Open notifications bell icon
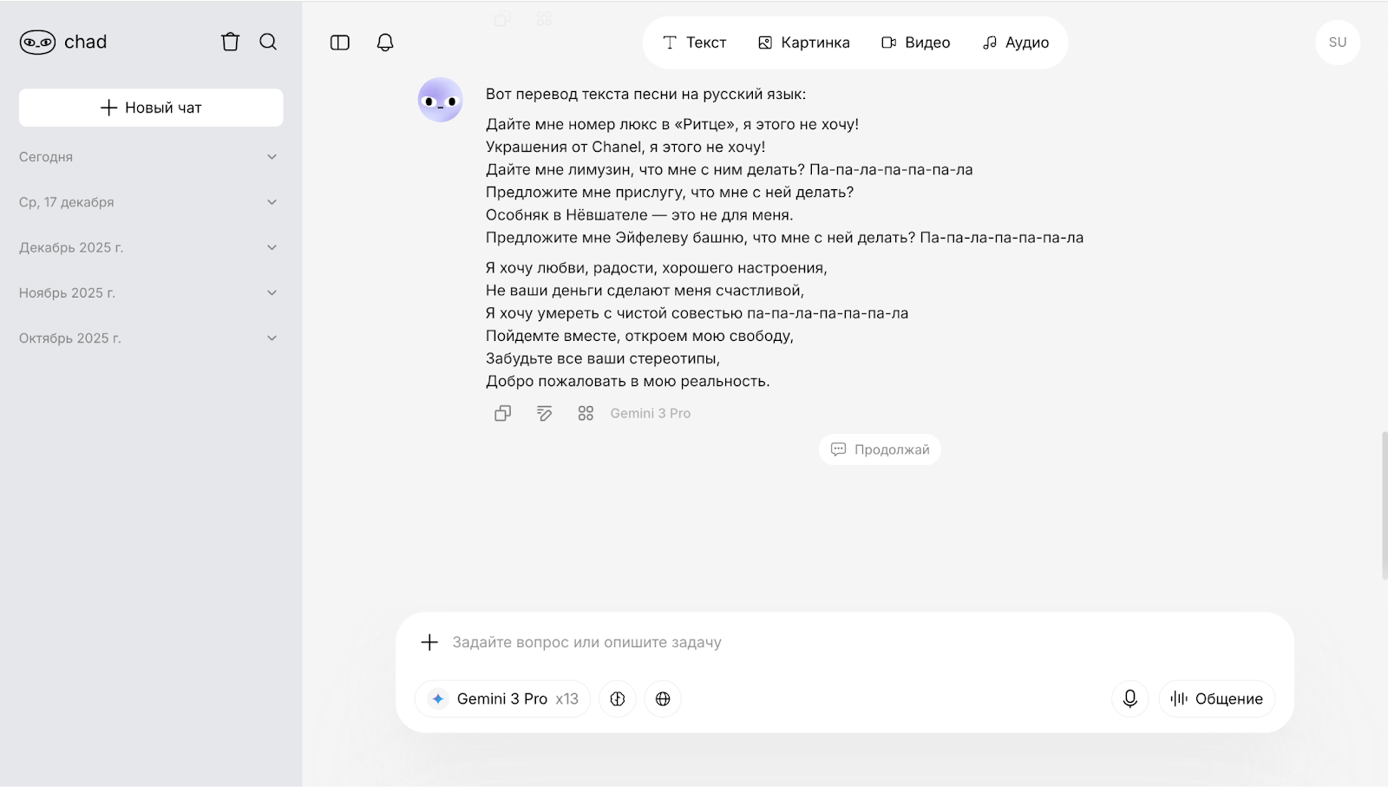This screenshot has height=787, width=1388. pos(385,43)
